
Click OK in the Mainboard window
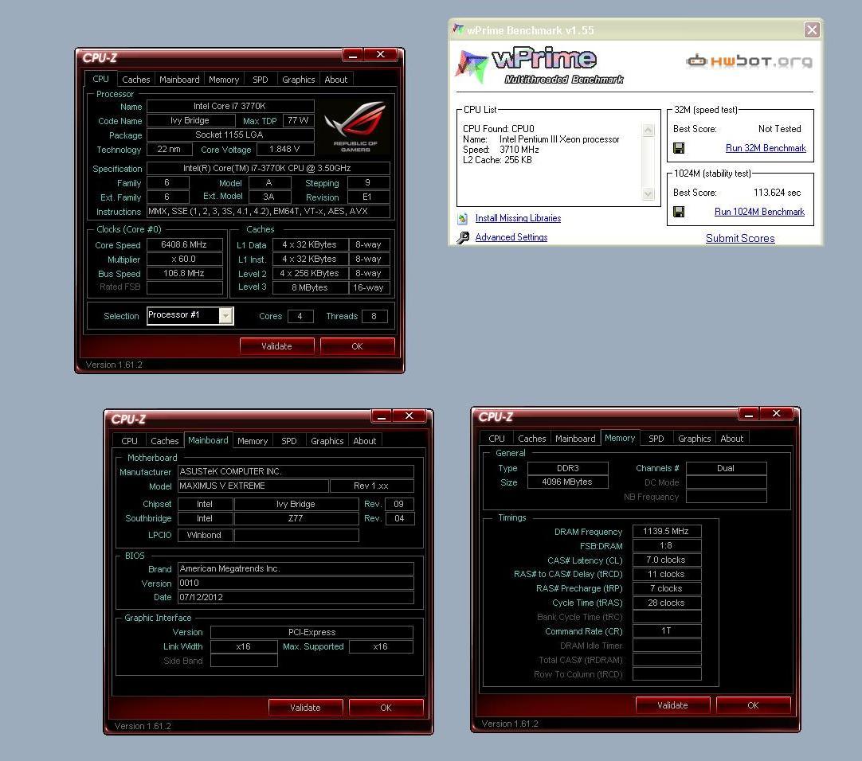(x=386, y=708)
